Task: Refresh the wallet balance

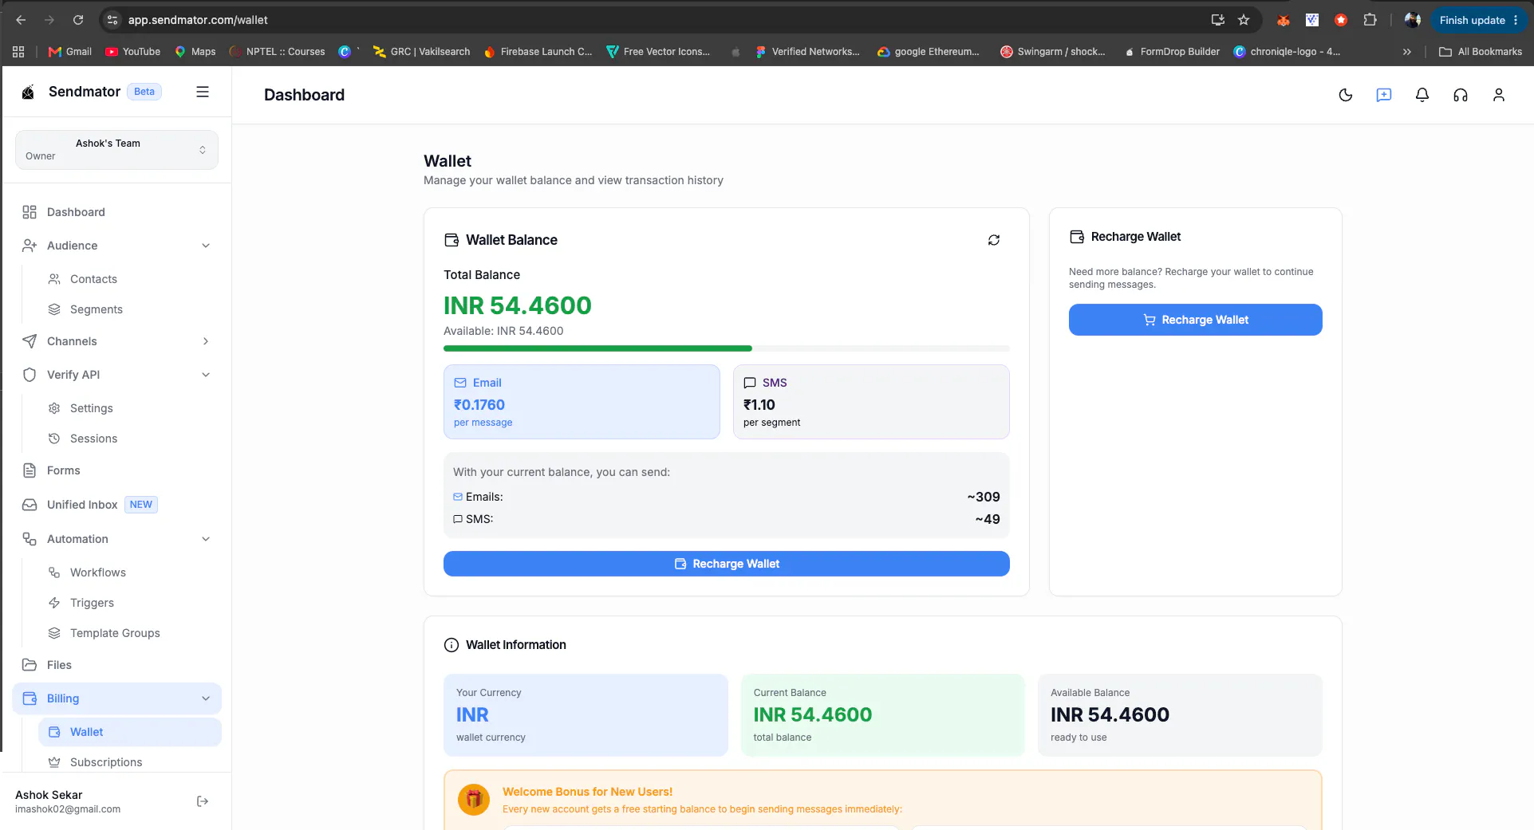Action: [x=994, y=240]
